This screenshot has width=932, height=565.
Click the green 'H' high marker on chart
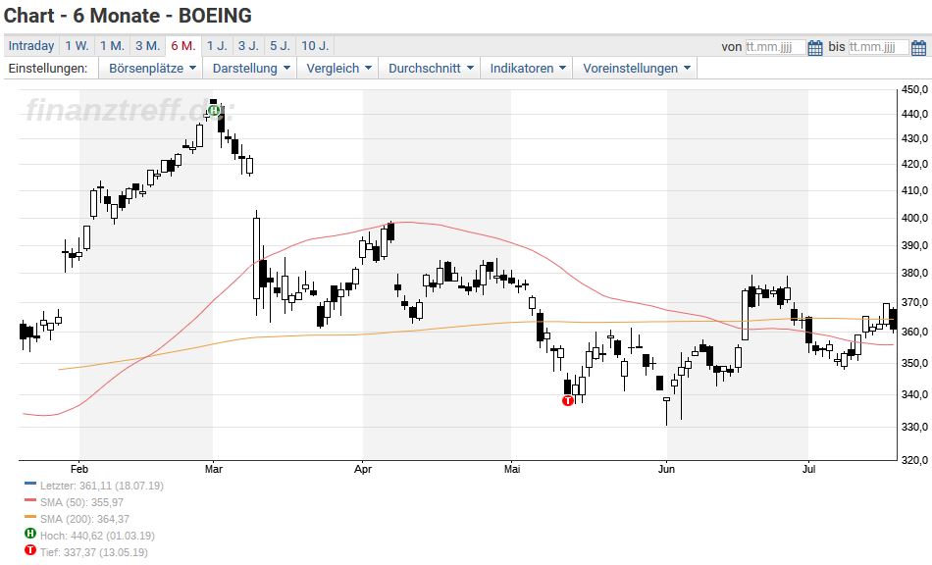click(x=214, y=110)
